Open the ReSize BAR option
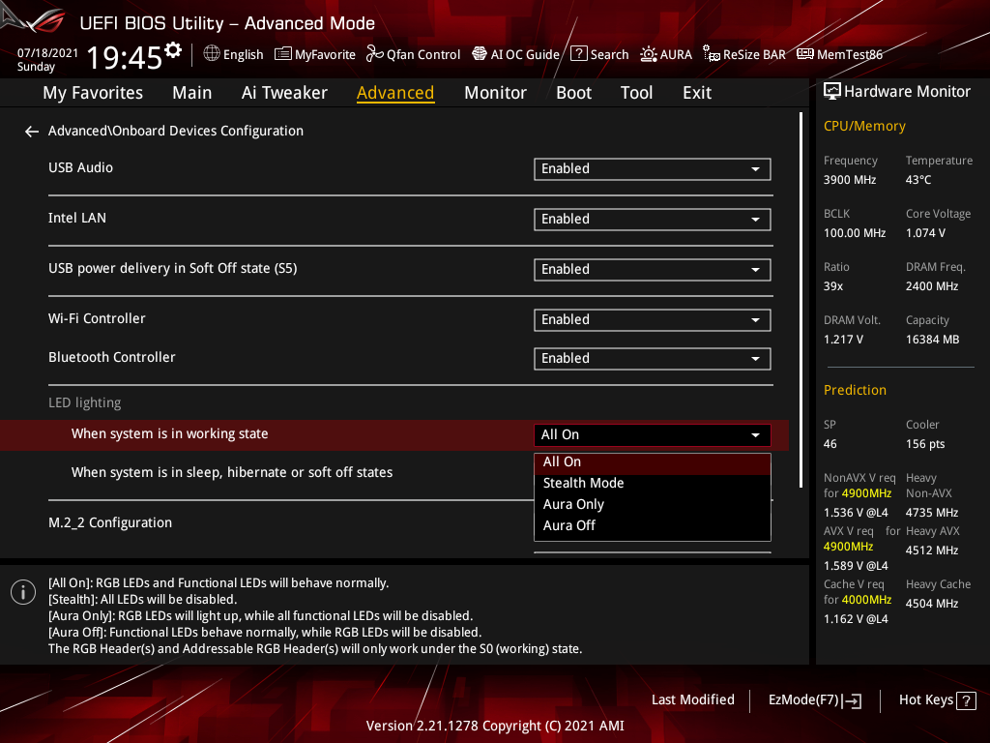The height and width of the screenshot is (743, 990). [743, 54]
